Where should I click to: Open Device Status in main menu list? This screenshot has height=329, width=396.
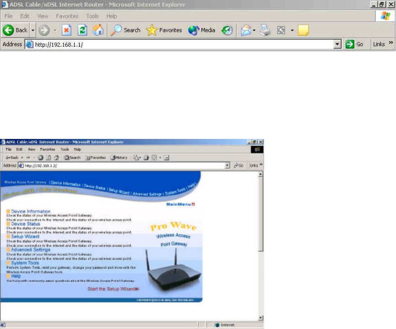pos(26,224)
